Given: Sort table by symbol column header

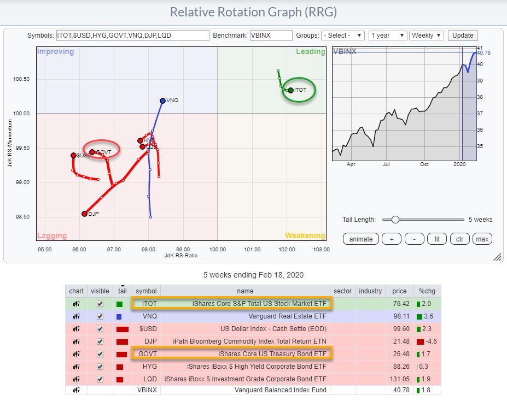Looking at the screenshot, I should point(146,291).
